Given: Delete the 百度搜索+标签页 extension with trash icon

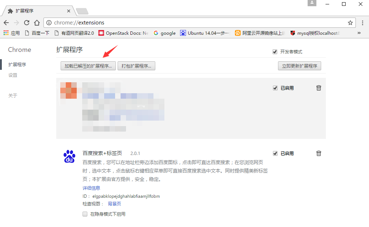Looking at the screenshot, I should tap(319, 153).
